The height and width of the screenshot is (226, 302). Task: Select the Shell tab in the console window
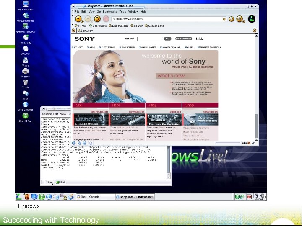(61, 182)
